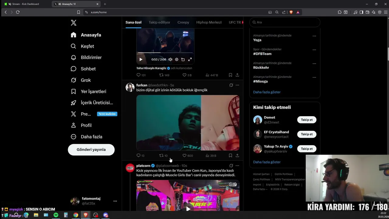Viewport: 389px width, 219px height.
Task: Open options for #DFBTeam trend
Action: pos(314,50)
